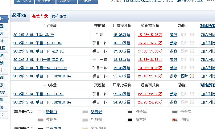Open 2012款 2.0L 手自一体 DLX-2 Nu model
The width and height of the screenshot is (215, 129).
point(40,68)
